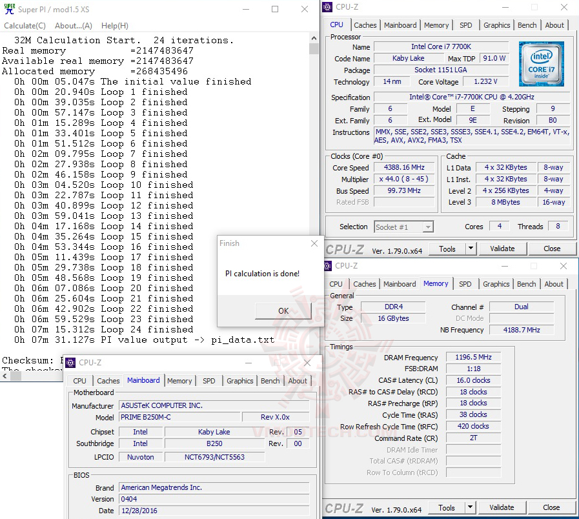Click the FSB:DRAM ratio value 1:18
This screenshot has height=519, width=579.
[x=473, y=369]
